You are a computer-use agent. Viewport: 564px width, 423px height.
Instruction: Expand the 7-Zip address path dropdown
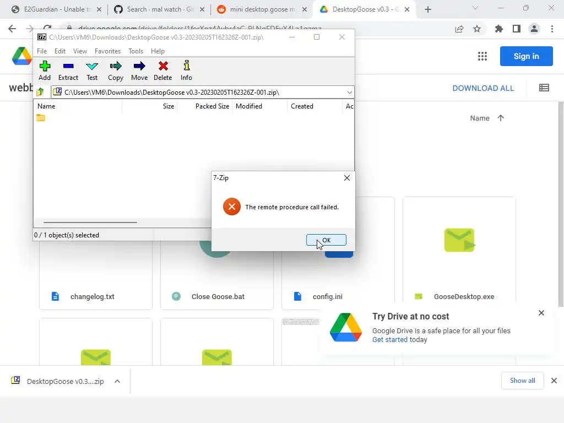[349, 93]
